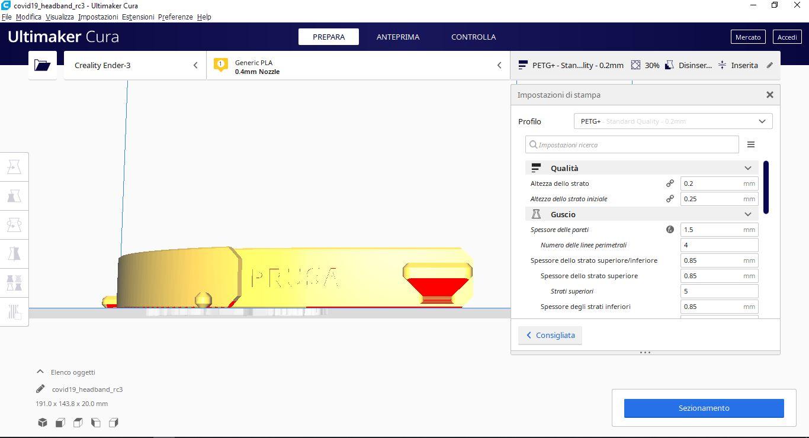Switch to right side view cube icon
The height and width of the screenshot is (438, 809).
point(114,423)
